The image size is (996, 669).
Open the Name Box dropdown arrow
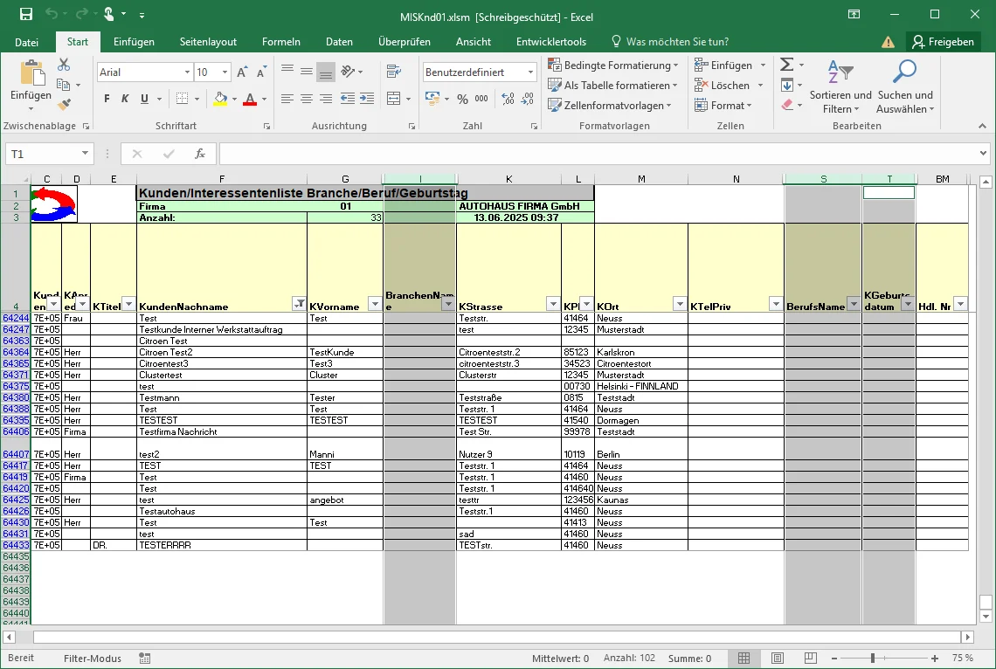(85, 154)
